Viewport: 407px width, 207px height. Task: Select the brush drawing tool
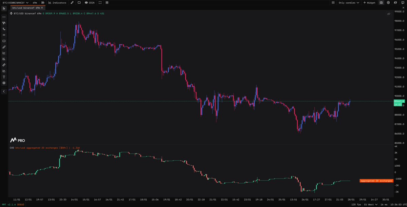tap(4, 47)
